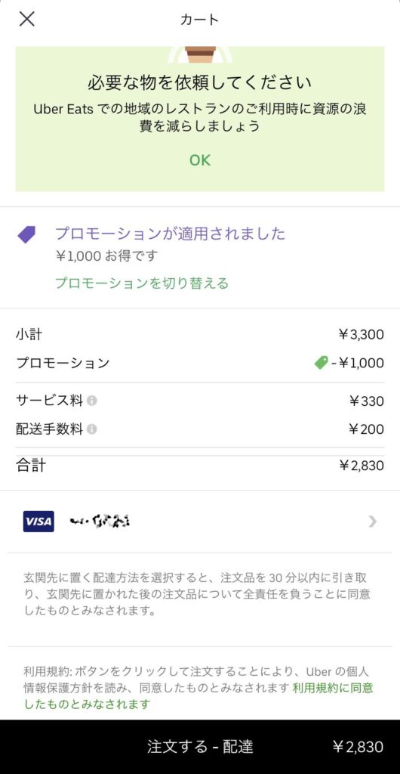Viewport: 400px width, 774px height.
Task: Open info icon next to 配送手数料
Action: [x=91, y=429]
